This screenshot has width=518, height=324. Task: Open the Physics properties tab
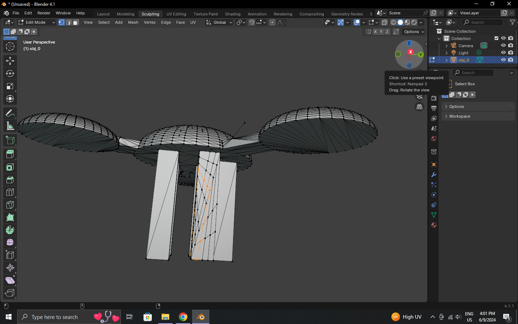(434, 195)
